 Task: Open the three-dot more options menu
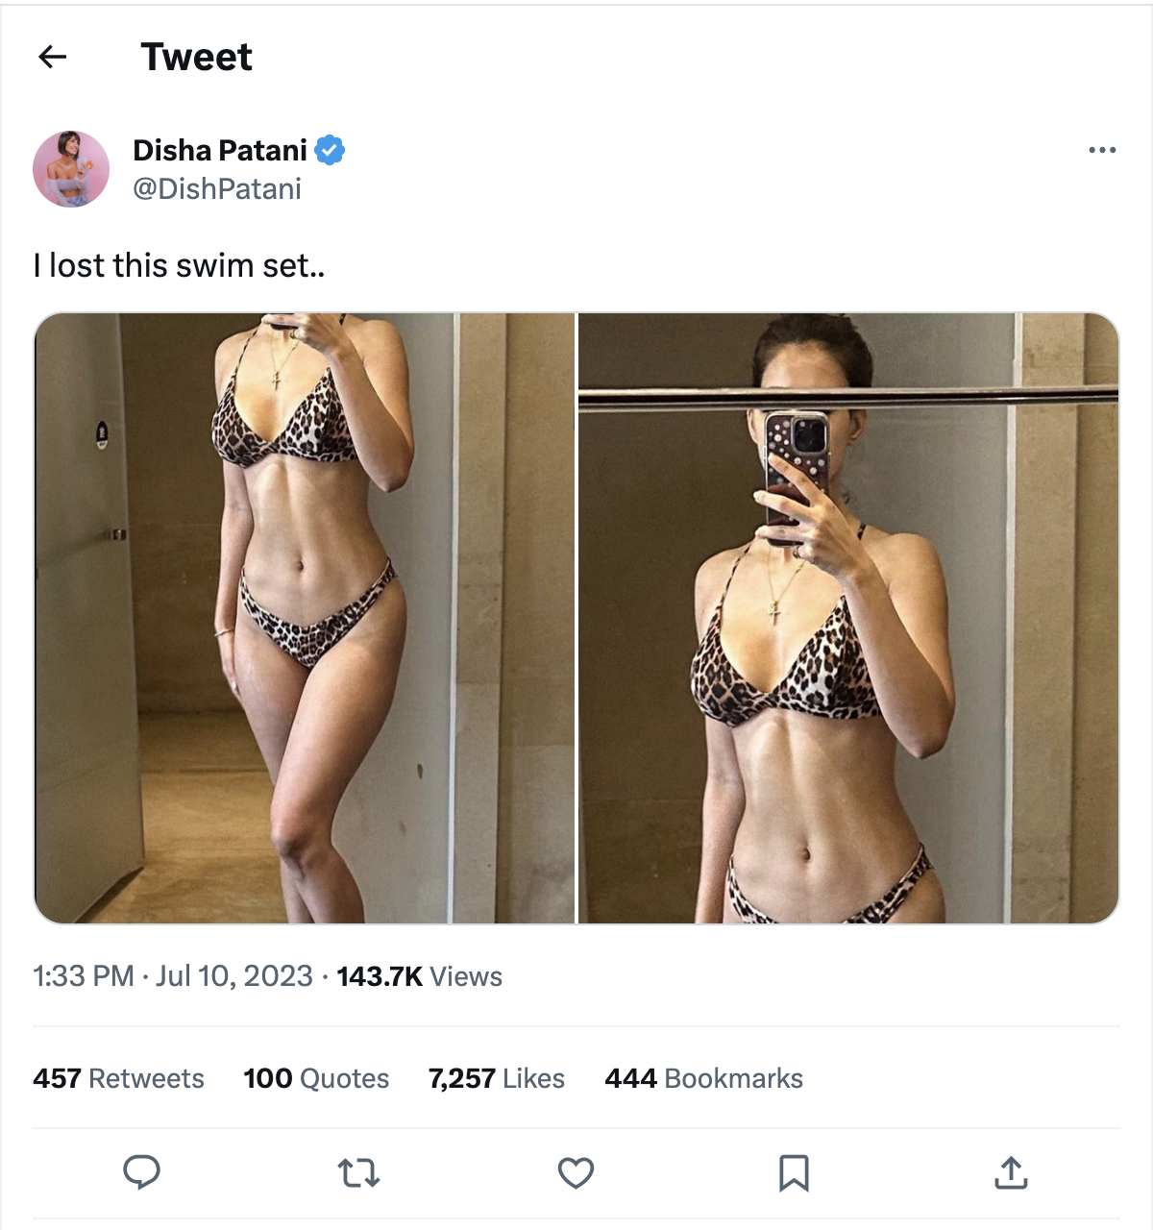[1102, 150]
